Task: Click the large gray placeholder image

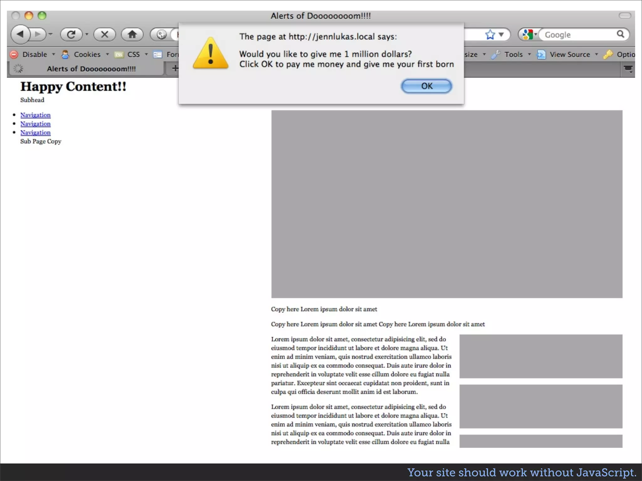Action: pyautogui.click(x=447, y=204)
